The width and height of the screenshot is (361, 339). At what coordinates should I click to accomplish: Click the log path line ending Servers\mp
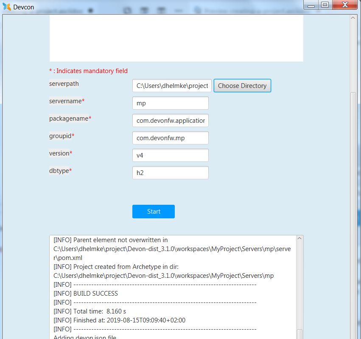pos(163,276)
